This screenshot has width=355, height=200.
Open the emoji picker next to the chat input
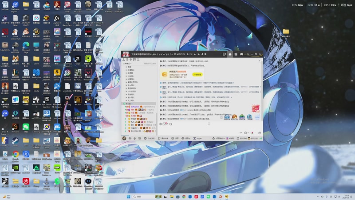point(165,124)
